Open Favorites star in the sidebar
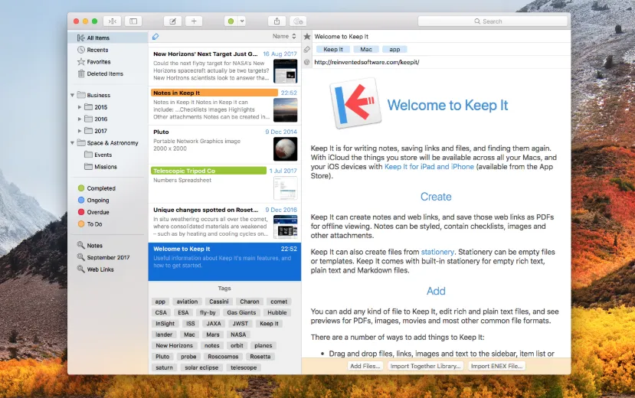 tap(107, 62)
